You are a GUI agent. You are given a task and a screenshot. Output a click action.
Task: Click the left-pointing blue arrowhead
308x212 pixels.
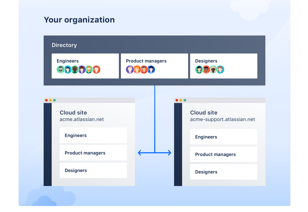point(140,152)
